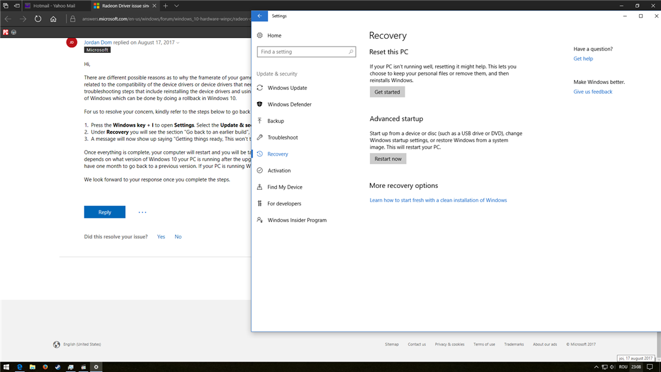
Task: Click English (United States) language selector
Action: (77, 344)
